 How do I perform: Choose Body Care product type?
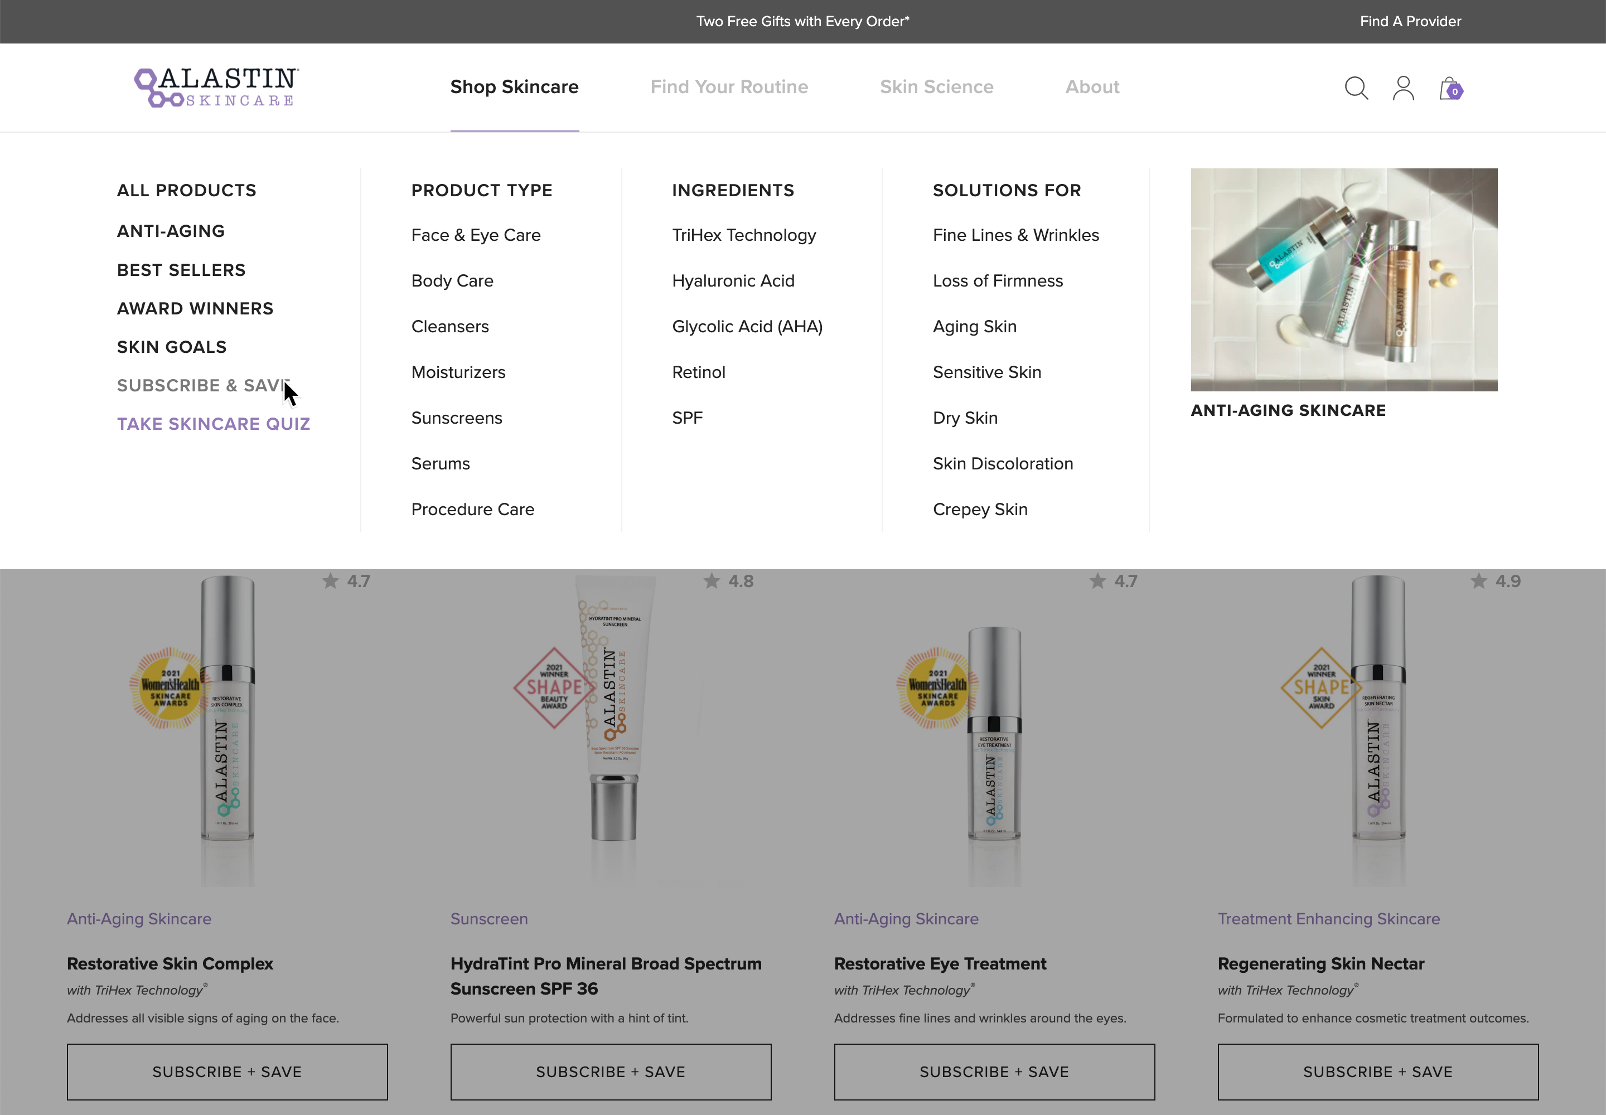pos(452,281)
